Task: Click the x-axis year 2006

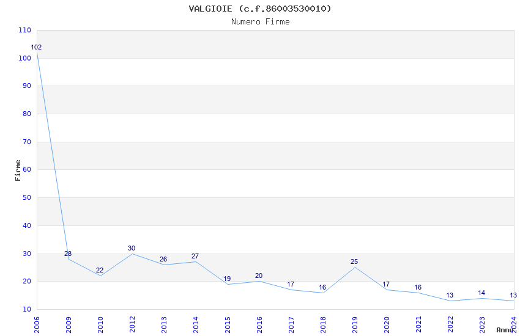Action: coord(37,325)
